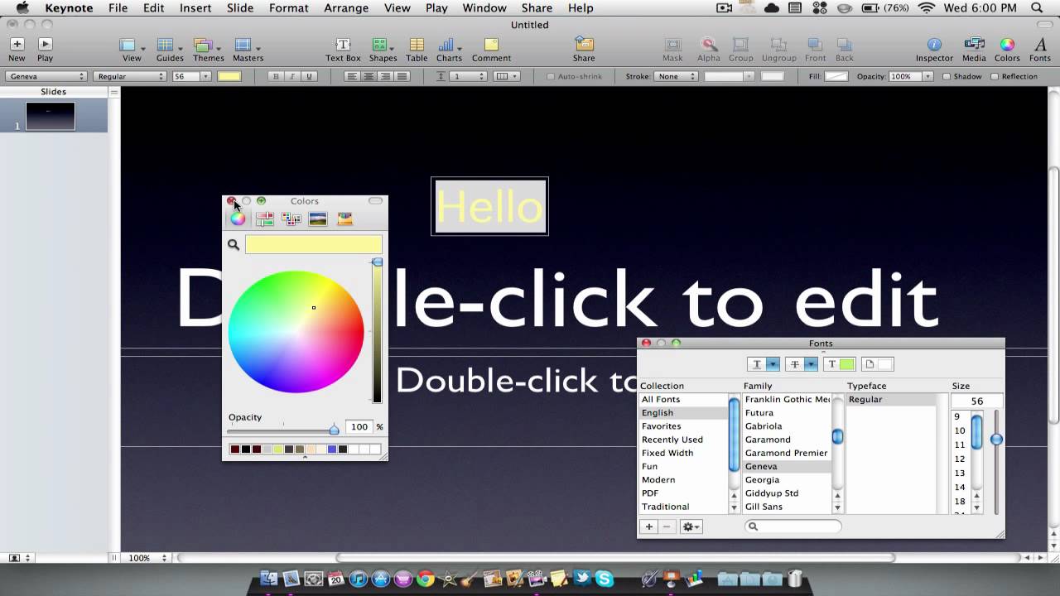Toggle italic text formatting
This screenshot has height=596, width=1060.
pos(293,76)
